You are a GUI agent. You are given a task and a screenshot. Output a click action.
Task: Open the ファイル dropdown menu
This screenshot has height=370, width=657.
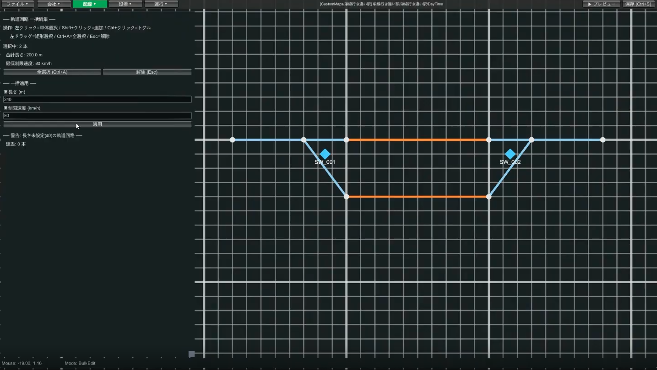coord(17,4)
